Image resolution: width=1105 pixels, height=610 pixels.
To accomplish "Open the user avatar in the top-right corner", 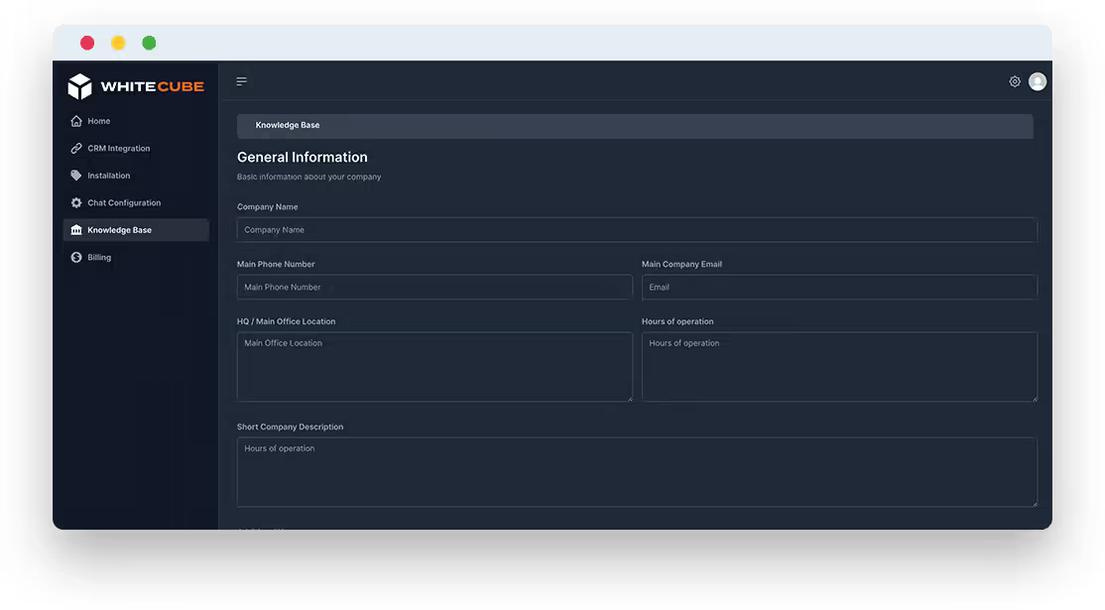I will pos(1037,81).
